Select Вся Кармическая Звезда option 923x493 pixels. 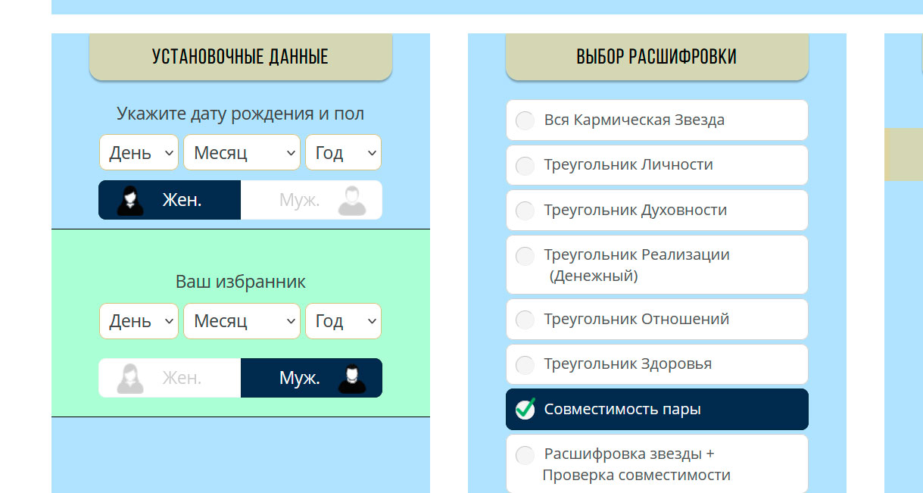[656, 120]
